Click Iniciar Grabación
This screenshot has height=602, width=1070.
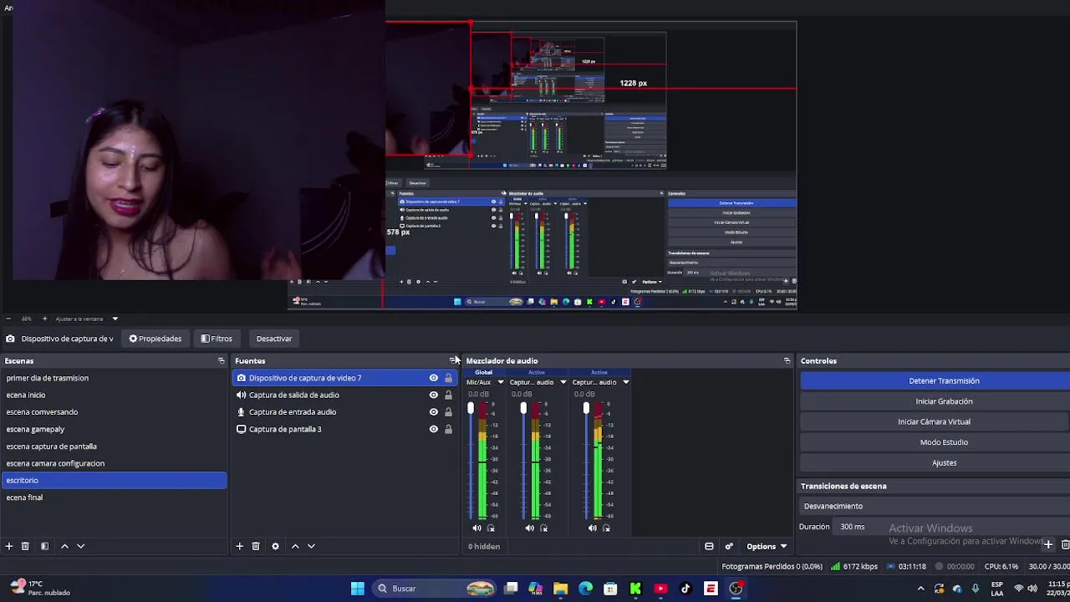[944, 401]
